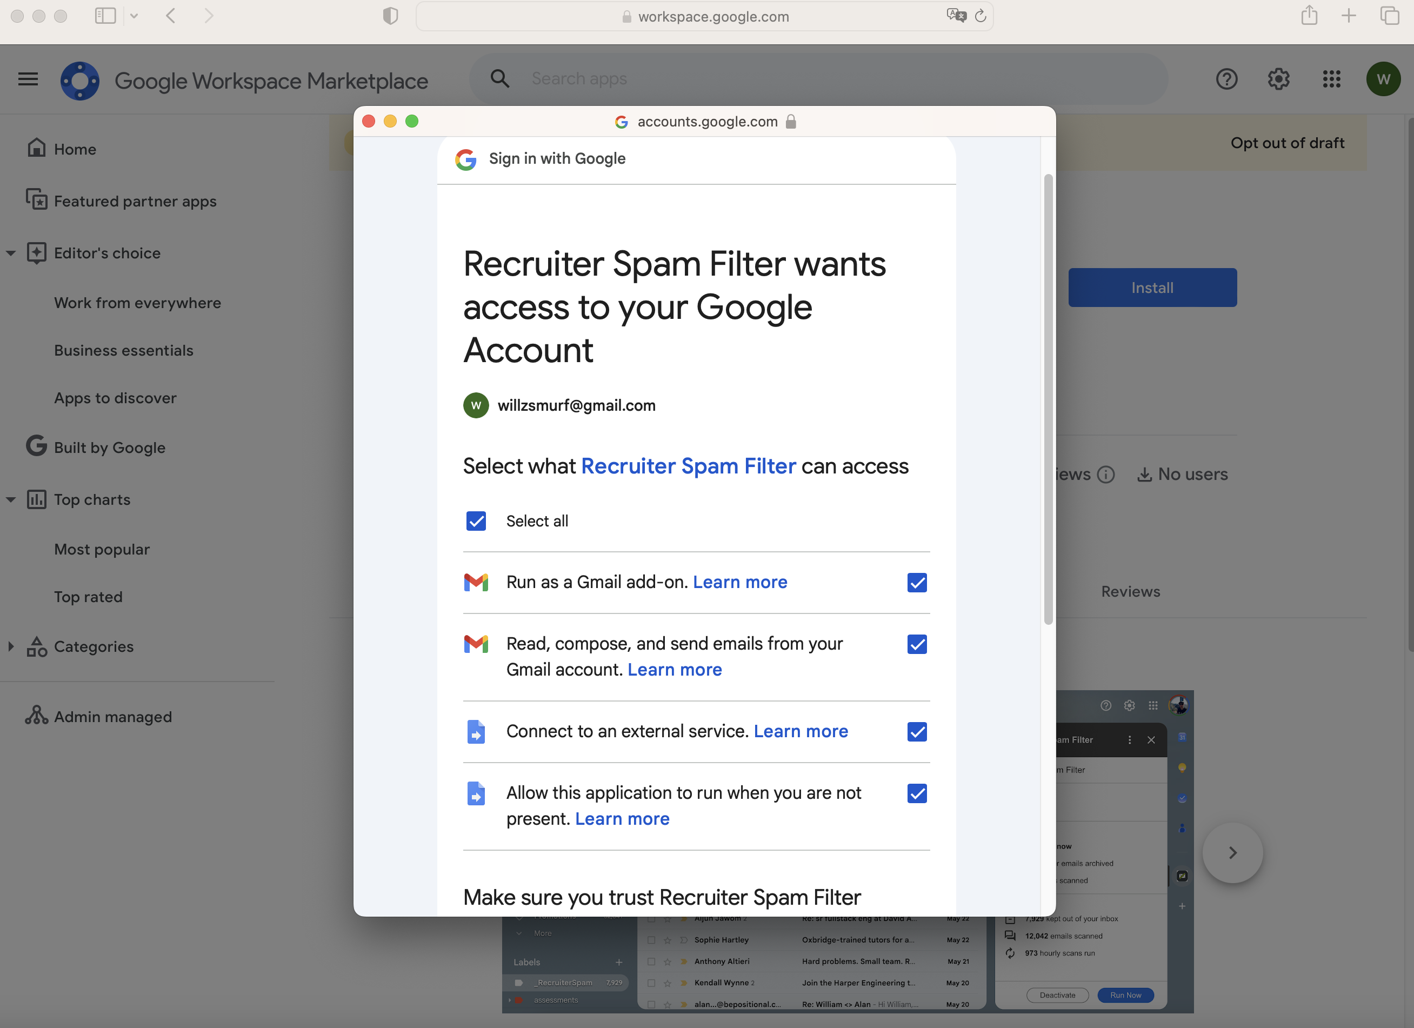Open the Marketplace hamburger main menu
This screenshot has height=1028, width=1414.
point(28,79)
